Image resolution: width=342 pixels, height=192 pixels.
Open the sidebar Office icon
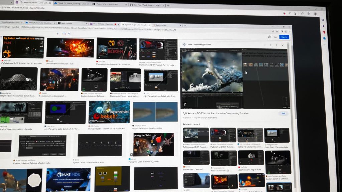(324, 32)
